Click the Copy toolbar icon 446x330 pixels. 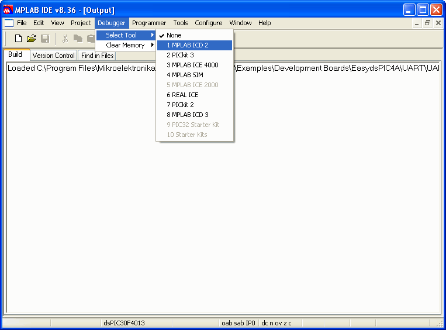[x=78, y=39]
